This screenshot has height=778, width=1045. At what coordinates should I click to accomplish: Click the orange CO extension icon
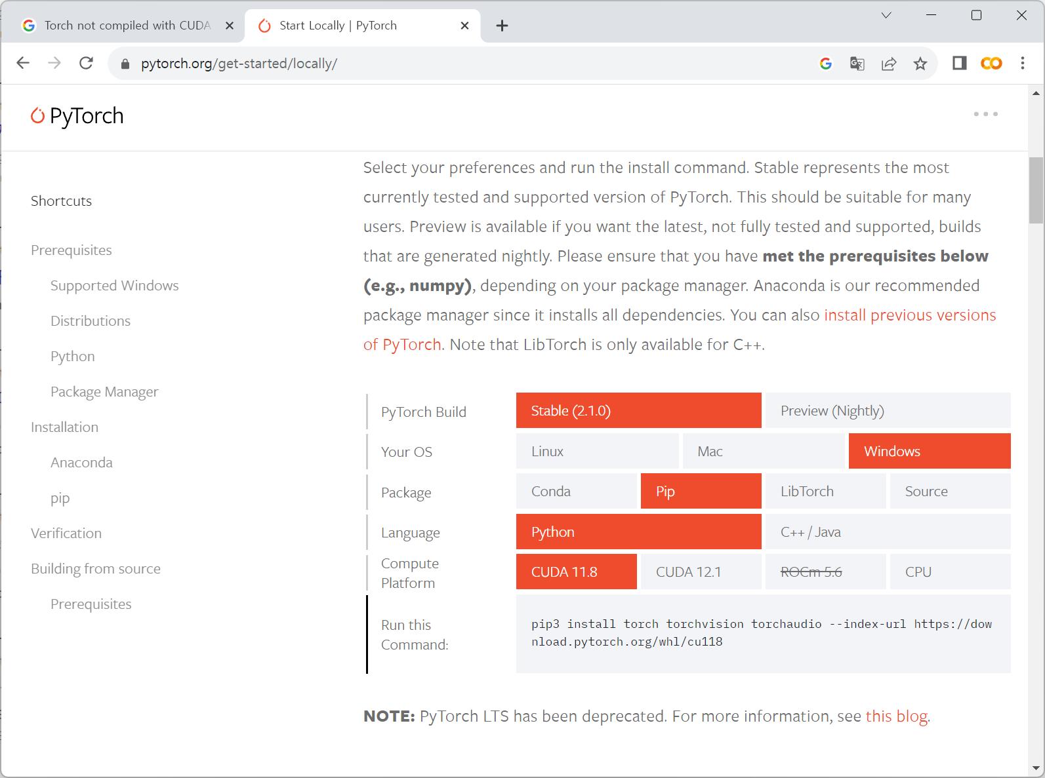pos(991,64)
